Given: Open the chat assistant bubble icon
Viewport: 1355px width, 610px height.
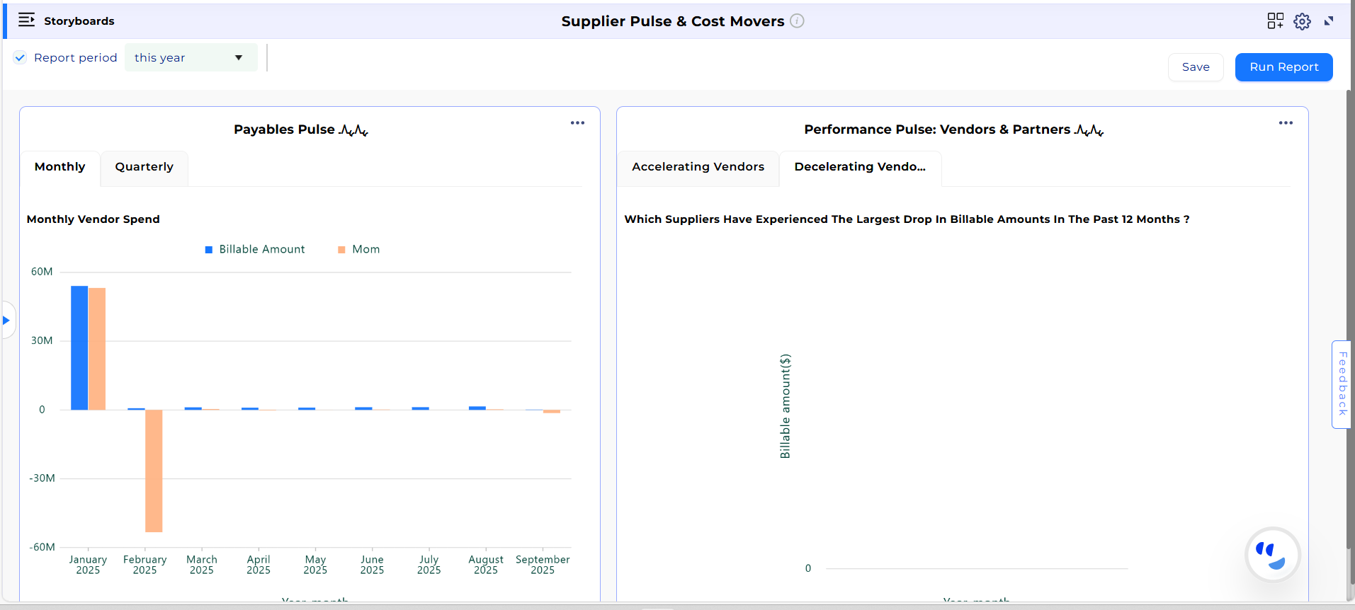Looking at the screenshot, I should [1272, 555].
